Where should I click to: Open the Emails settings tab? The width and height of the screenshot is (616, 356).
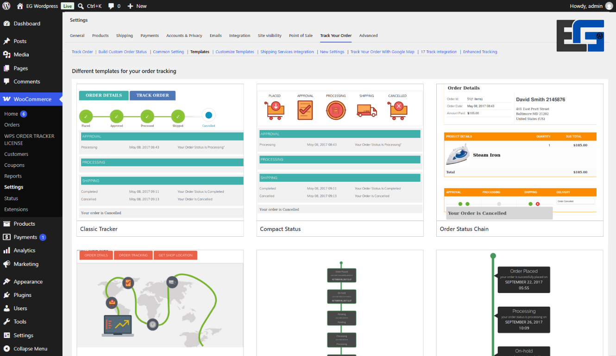[216, 36]
